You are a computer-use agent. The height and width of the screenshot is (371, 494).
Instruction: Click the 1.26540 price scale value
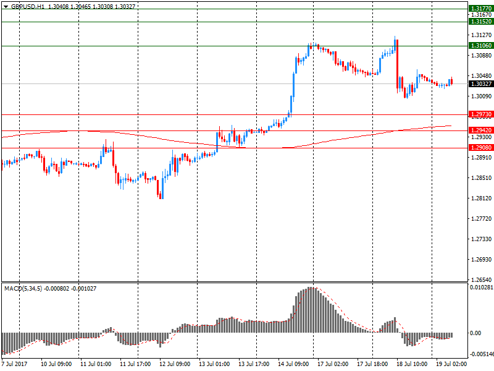[481, 279]
